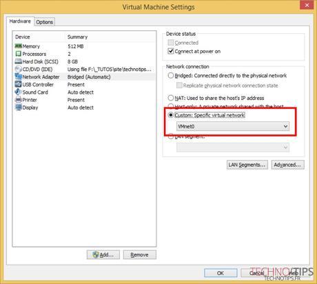Click the Bridged (Automatic) summary value
The width and height of the screenshot is (317, 284).
click(89, 77)
